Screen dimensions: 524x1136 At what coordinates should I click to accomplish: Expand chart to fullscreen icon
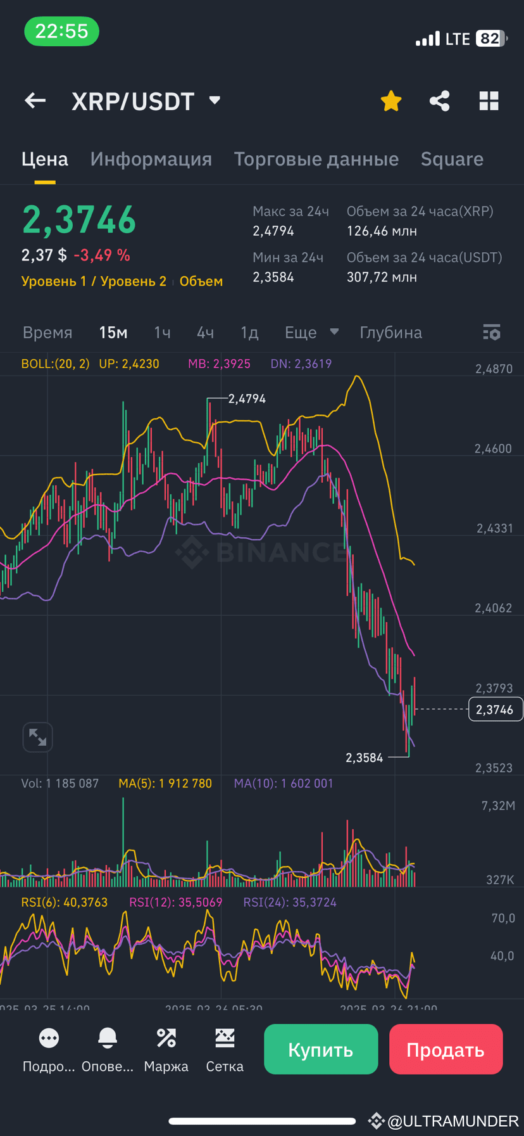[37, 737]
